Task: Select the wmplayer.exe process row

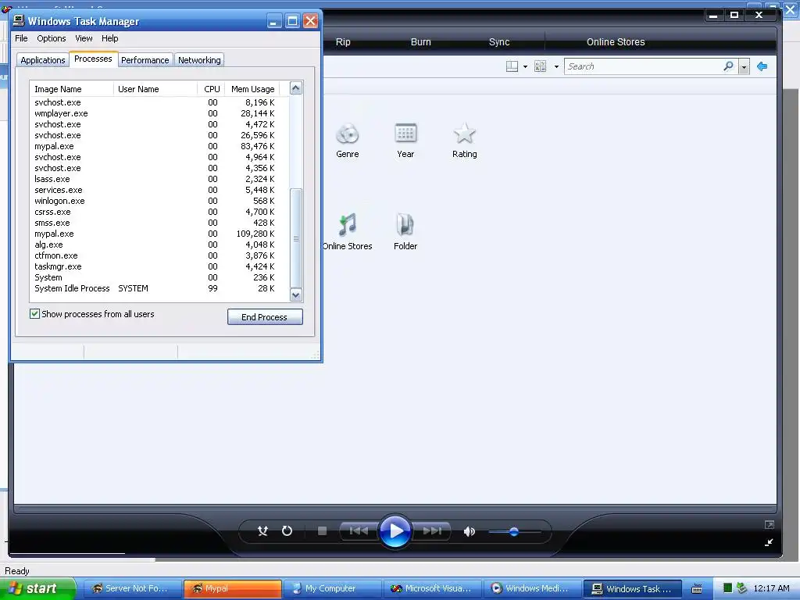Action: (x=159, y=113)
